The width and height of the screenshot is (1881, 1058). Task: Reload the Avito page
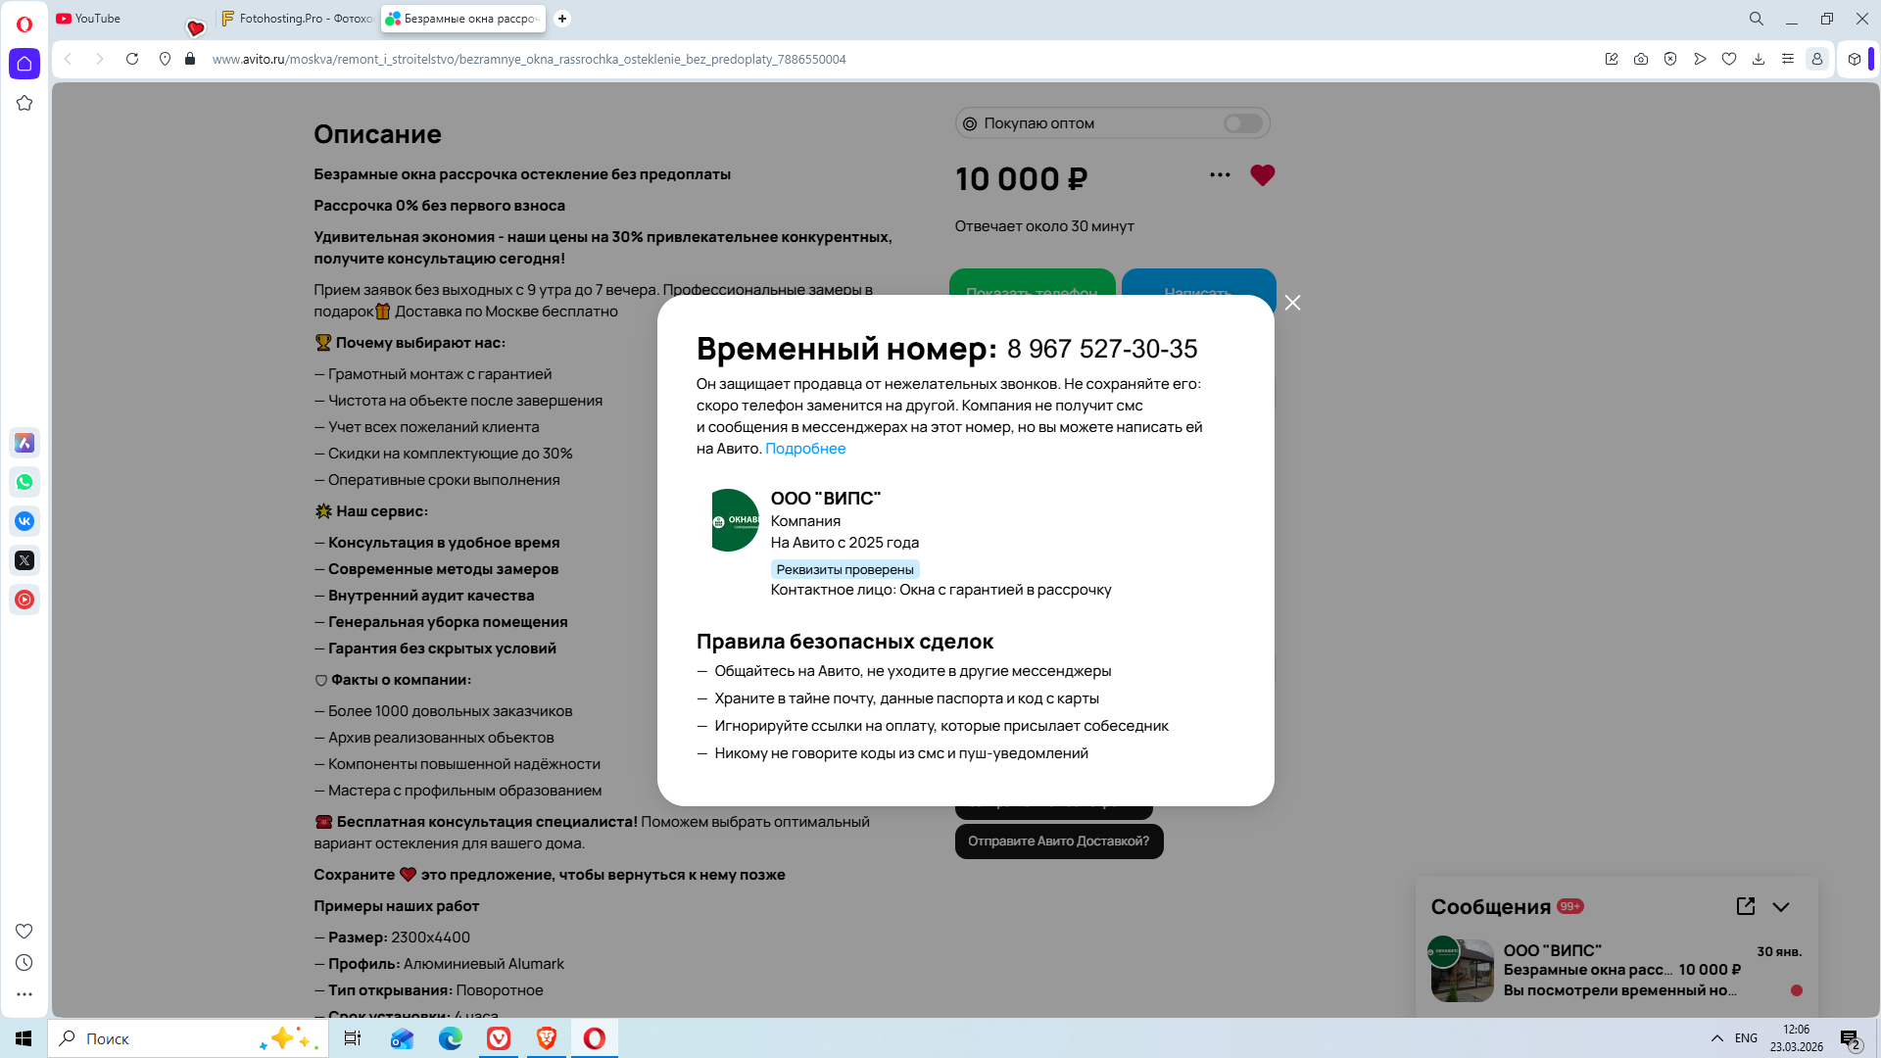point(132,59)
